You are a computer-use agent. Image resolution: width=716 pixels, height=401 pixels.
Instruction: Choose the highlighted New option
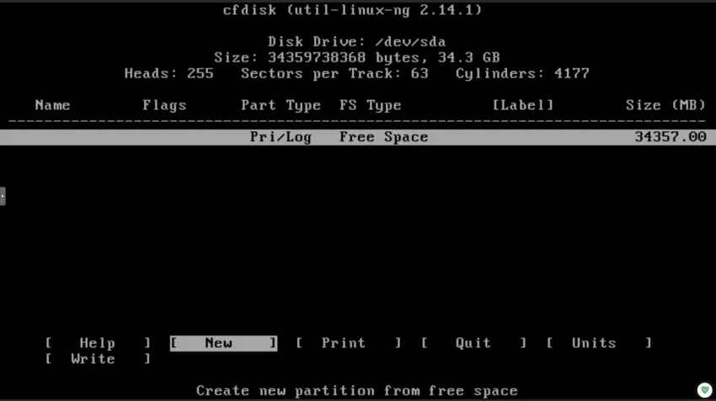tap(223, 343)
